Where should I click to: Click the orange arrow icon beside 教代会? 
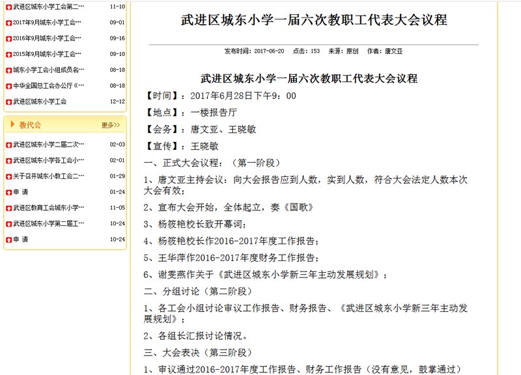pos(12,124)
